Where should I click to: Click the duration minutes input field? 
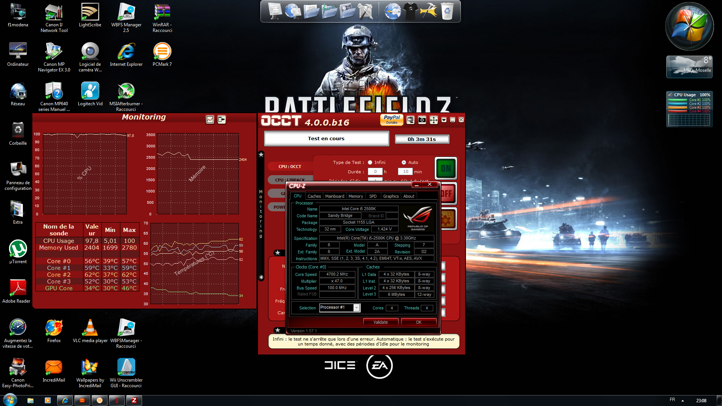coord(405,172)
